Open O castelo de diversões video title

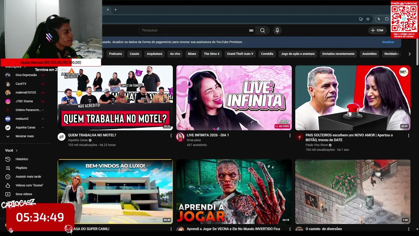coord(323,229)
